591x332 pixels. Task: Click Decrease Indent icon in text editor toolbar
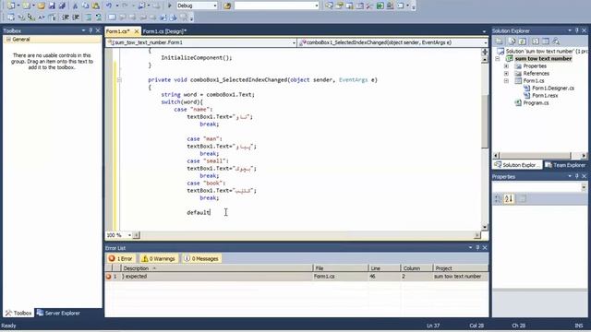click(x=66, y=18)
